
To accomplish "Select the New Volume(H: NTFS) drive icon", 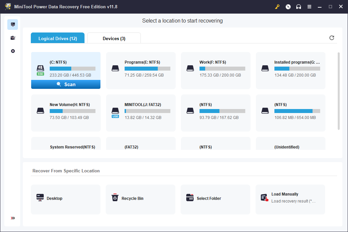I will [x=40, y=111].
